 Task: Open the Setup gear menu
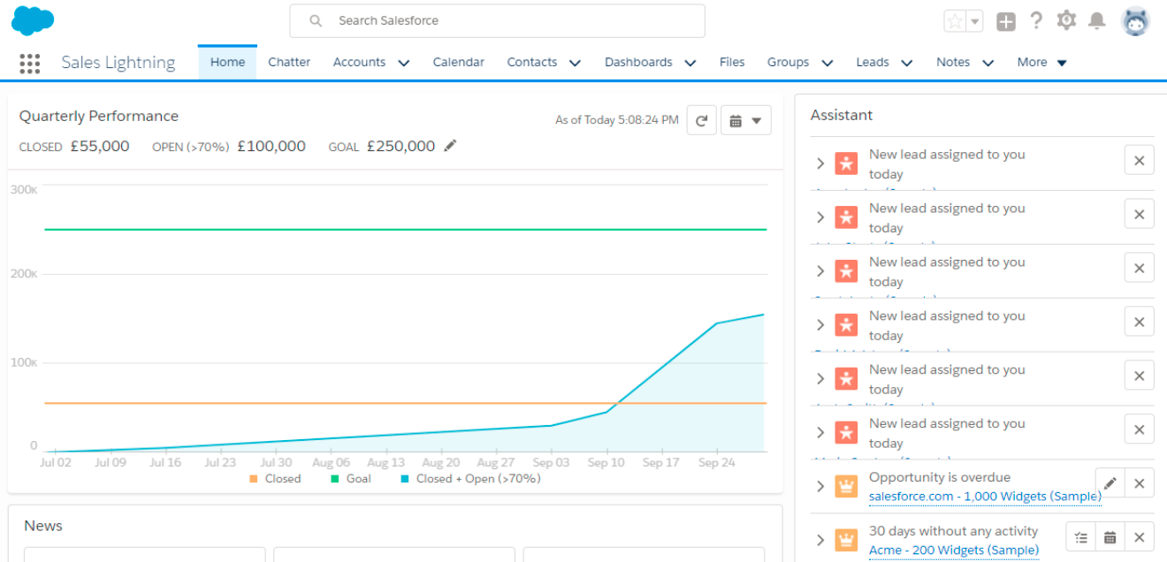[x=1066, y=20]
